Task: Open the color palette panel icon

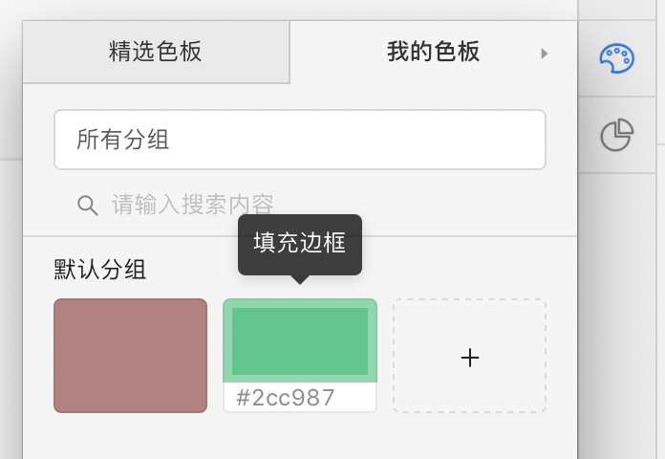Action: 616,58
